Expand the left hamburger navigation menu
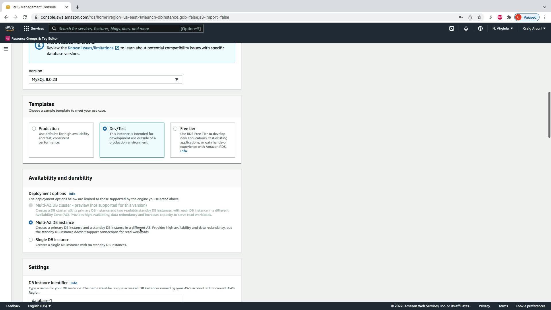Screen dimensions: 551x310 pyautogui.click(x=5, y=49)
